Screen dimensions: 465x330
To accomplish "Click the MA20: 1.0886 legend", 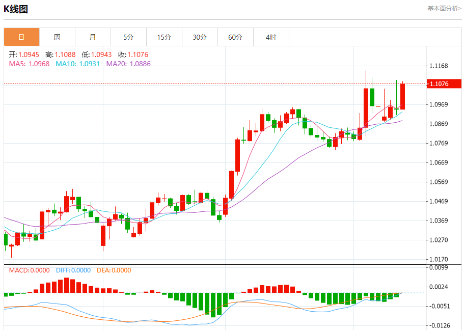I will click(128, 64).
